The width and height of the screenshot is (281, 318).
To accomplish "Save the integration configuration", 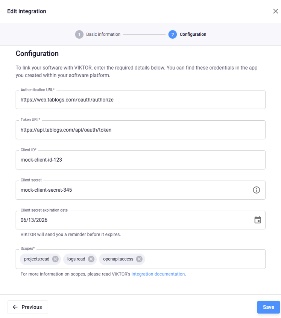I will (x=269, y=307).
